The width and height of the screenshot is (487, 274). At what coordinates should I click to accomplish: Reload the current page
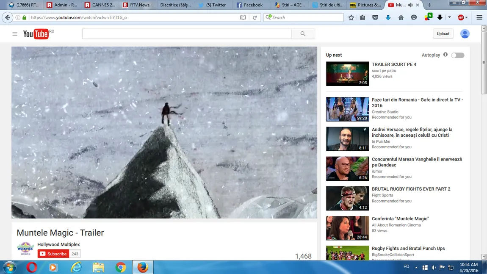point(255,17)
